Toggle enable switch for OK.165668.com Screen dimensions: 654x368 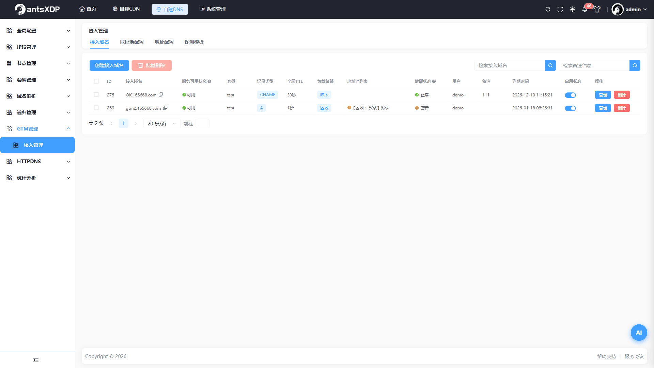click(x=570, y=95)
